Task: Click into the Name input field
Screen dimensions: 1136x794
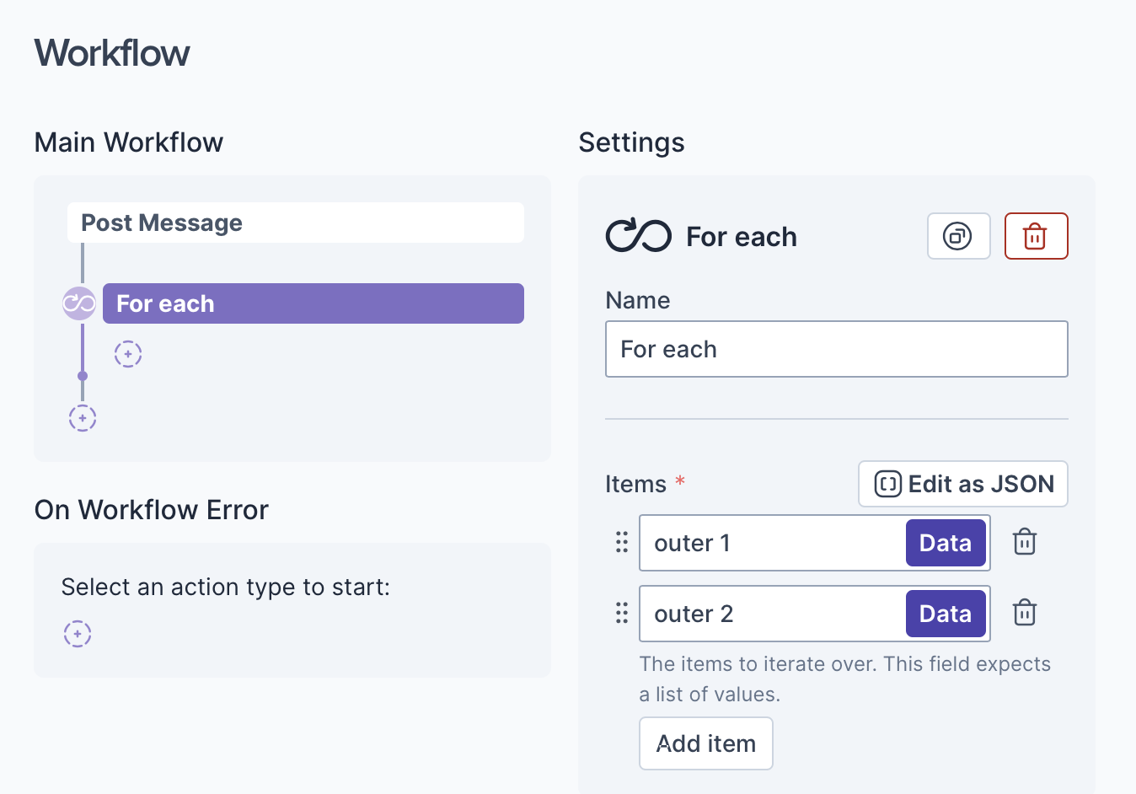Action: pos(836,349)
